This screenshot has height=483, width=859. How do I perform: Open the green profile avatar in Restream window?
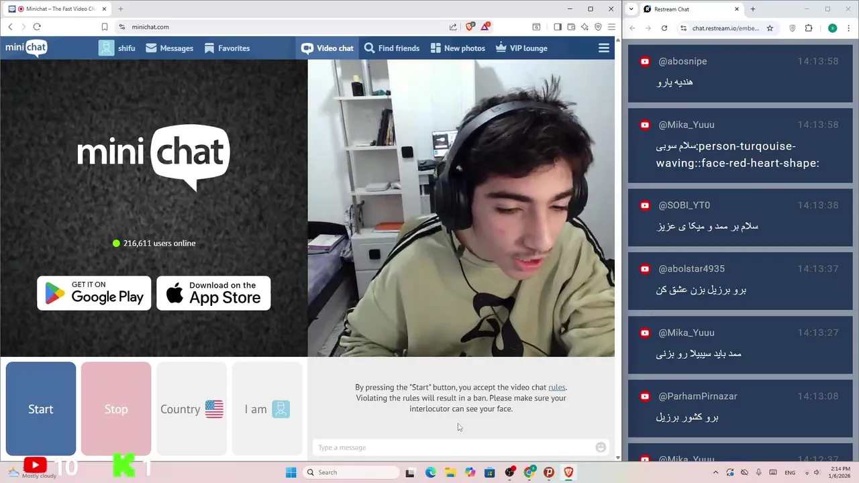[x=832, y=28]
